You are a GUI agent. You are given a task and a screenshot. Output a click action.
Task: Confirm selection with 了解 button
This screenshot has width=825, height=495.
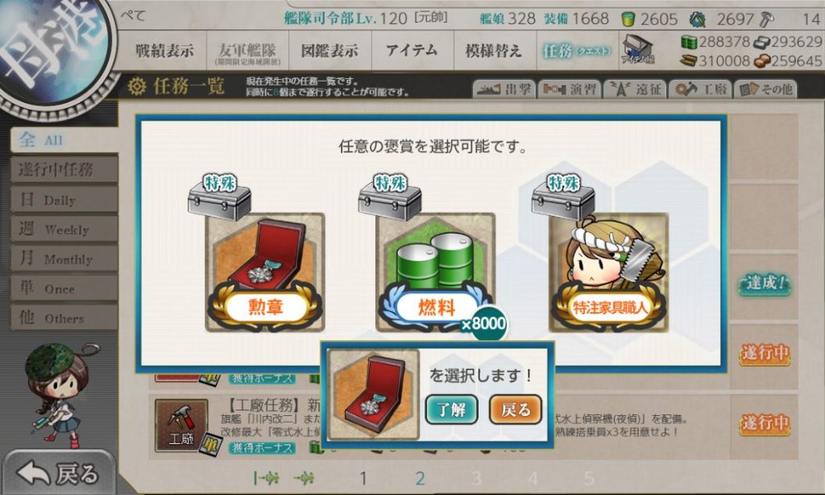(451, 410)
